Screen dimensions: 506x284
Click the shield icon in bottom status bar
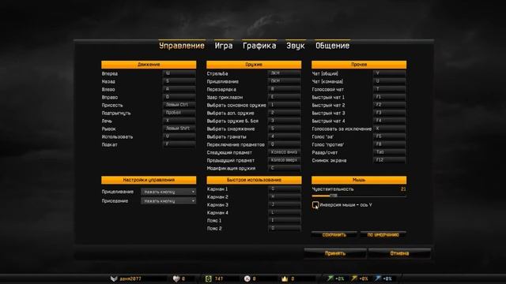click(x=176, y=278)
